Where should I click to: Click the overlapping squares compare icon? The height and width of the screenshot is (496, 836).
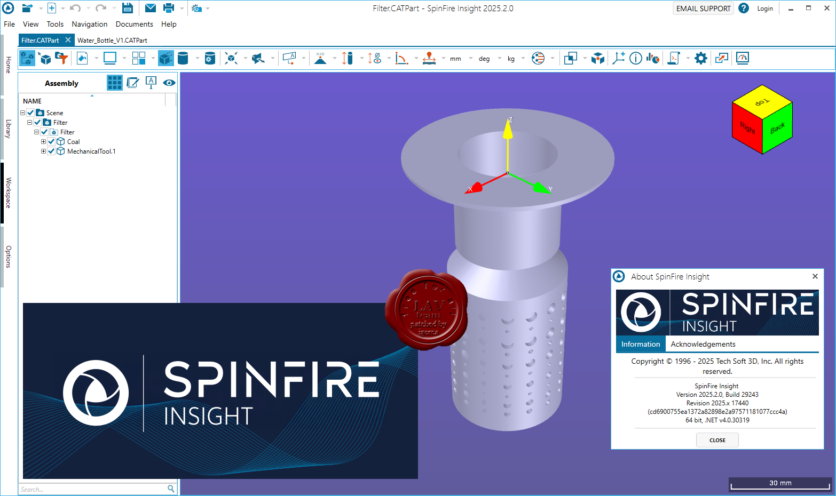pos(571,58)
